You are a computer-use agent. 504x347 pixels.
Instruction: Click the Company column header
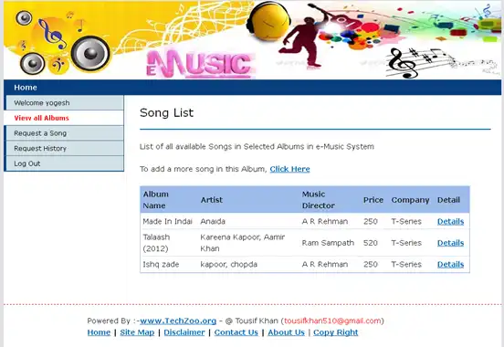click(x=410, y=200)
